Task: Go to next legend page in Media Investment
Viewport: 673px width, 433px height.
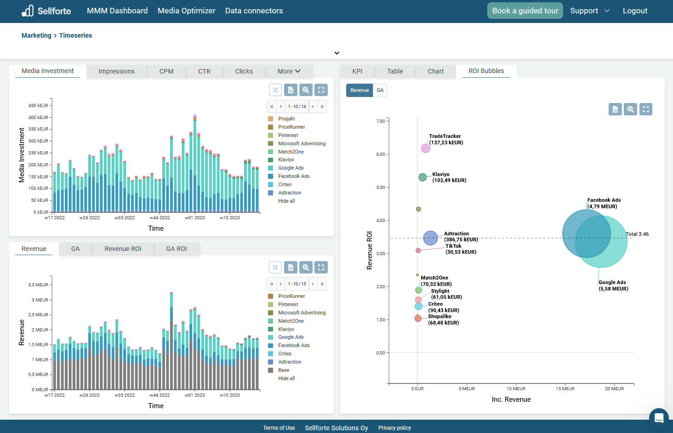Action: 313,107
